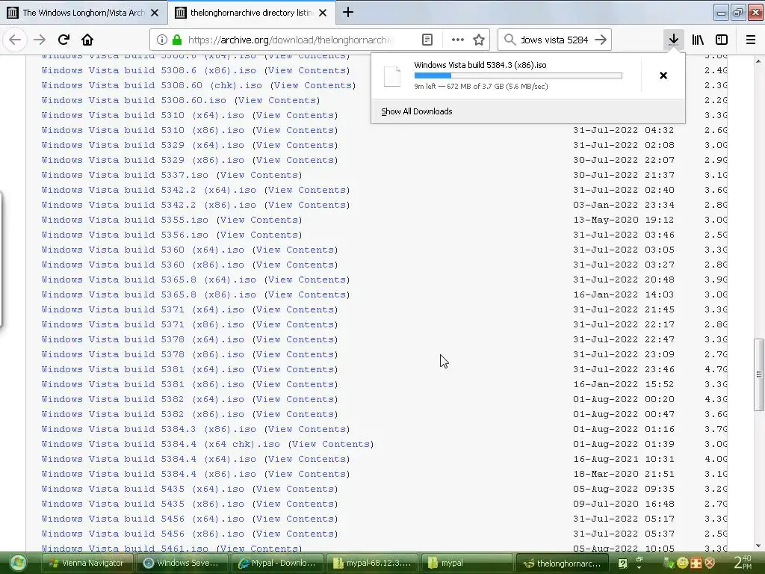View Contents of build 5356.iso

pos(259,235)
